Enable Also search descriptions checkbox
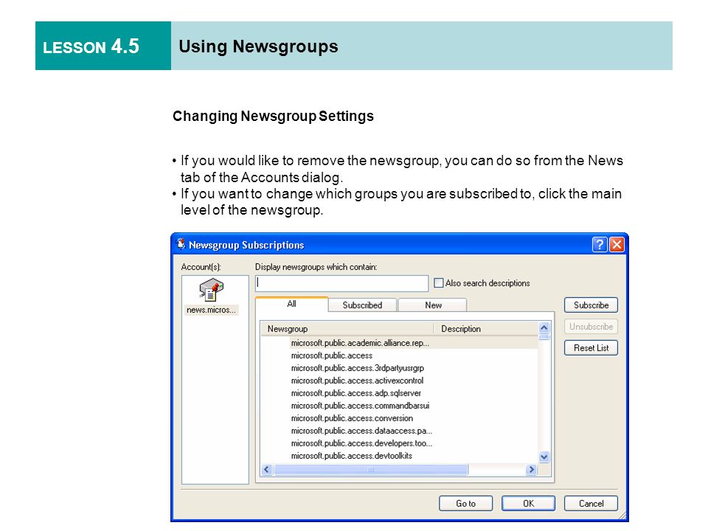 [x=438, y=283]
